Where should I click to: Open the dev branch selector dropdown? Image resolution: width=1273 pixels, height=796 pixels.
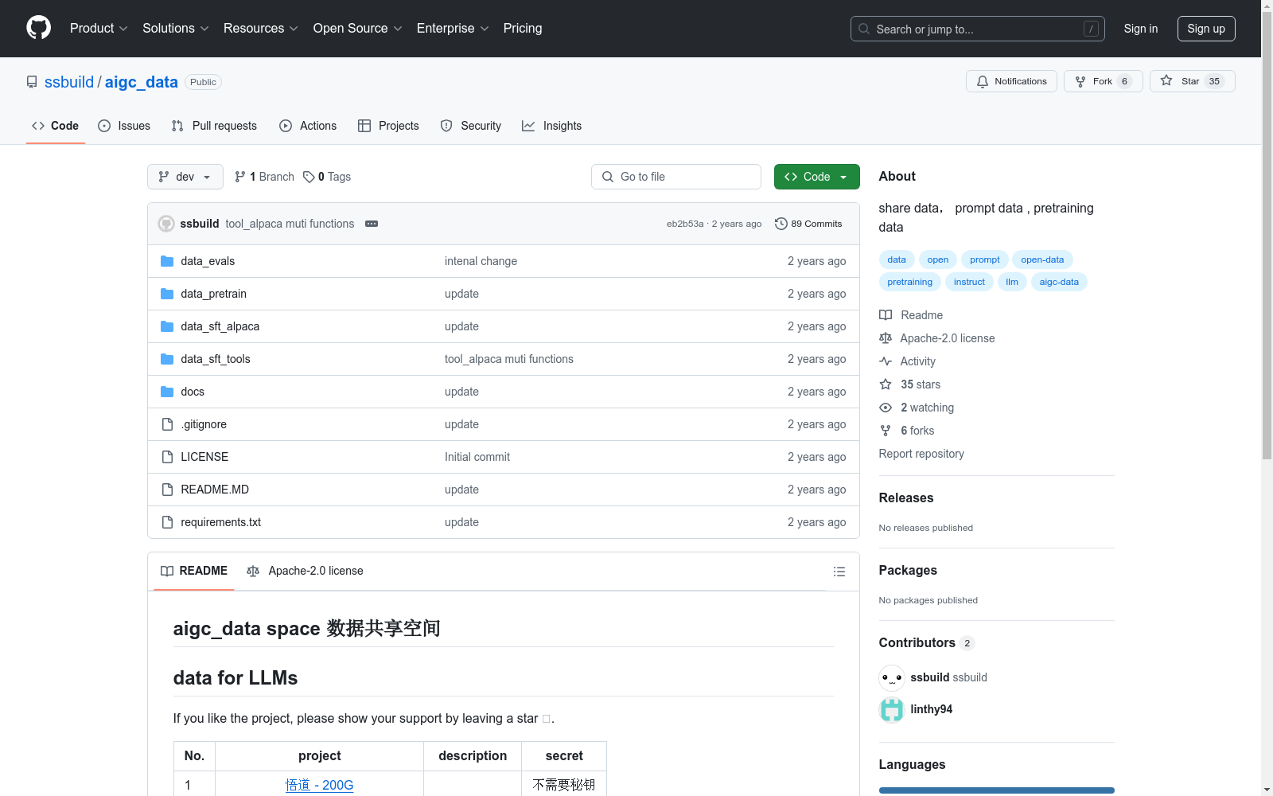[x=185, y=177]
